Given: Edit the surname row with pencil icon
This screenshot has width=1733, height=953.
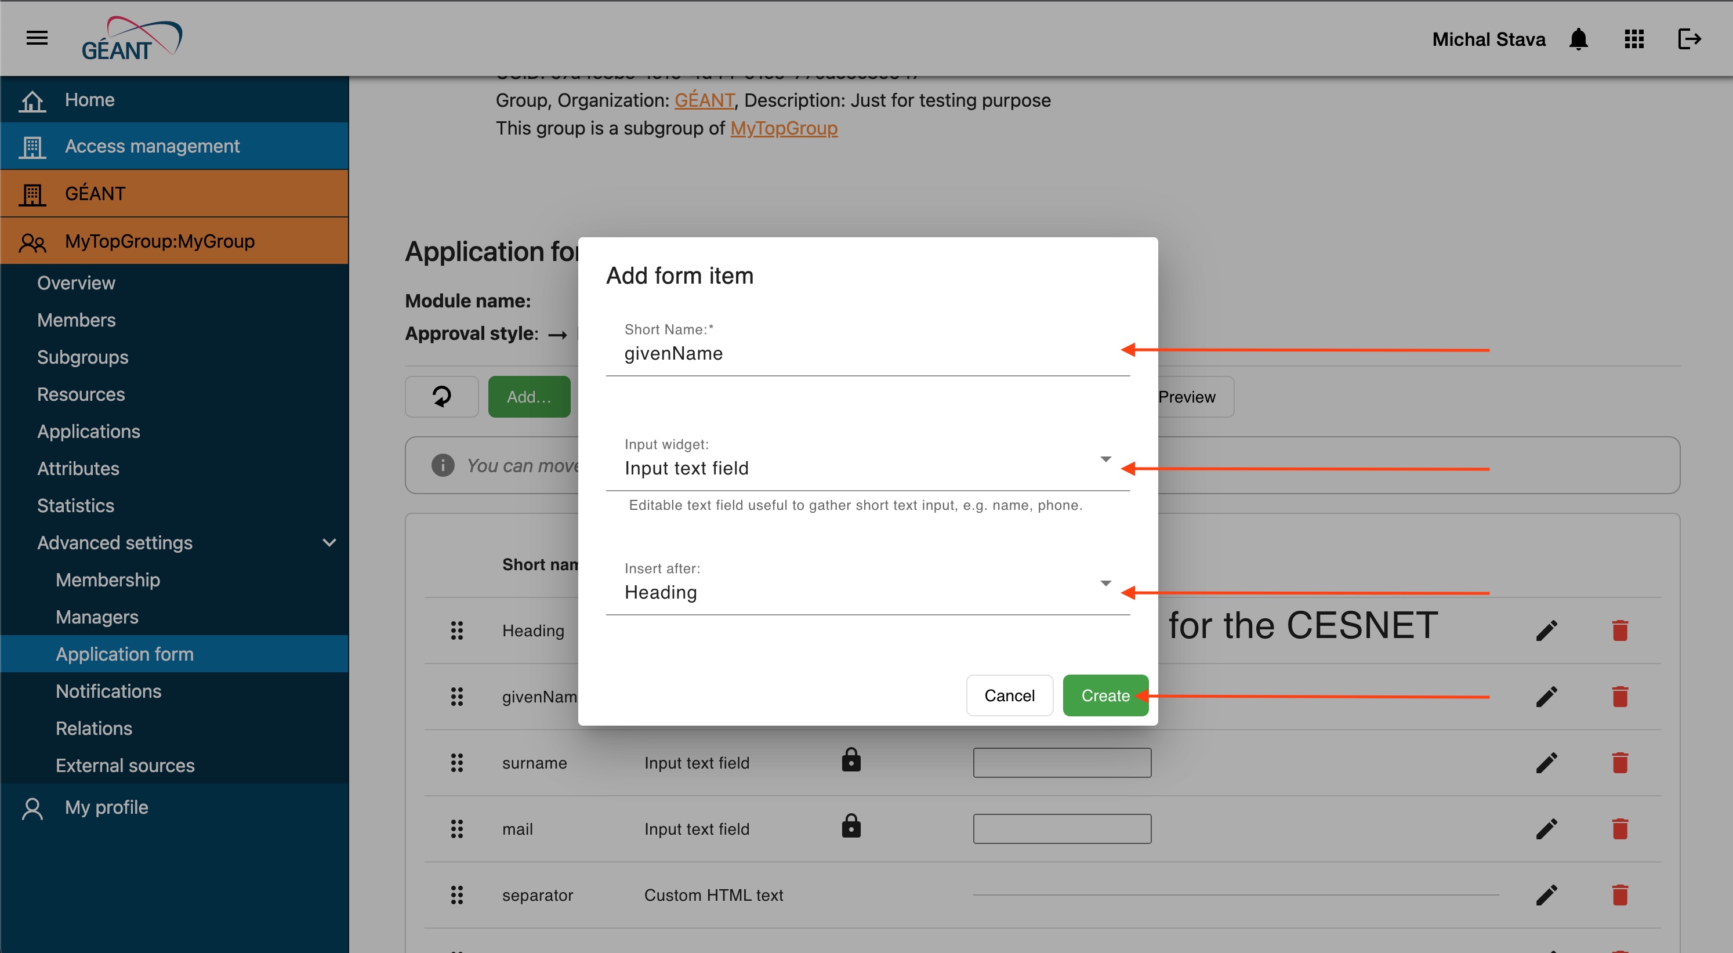Looking at the screenshot, I should [1547, 763].
